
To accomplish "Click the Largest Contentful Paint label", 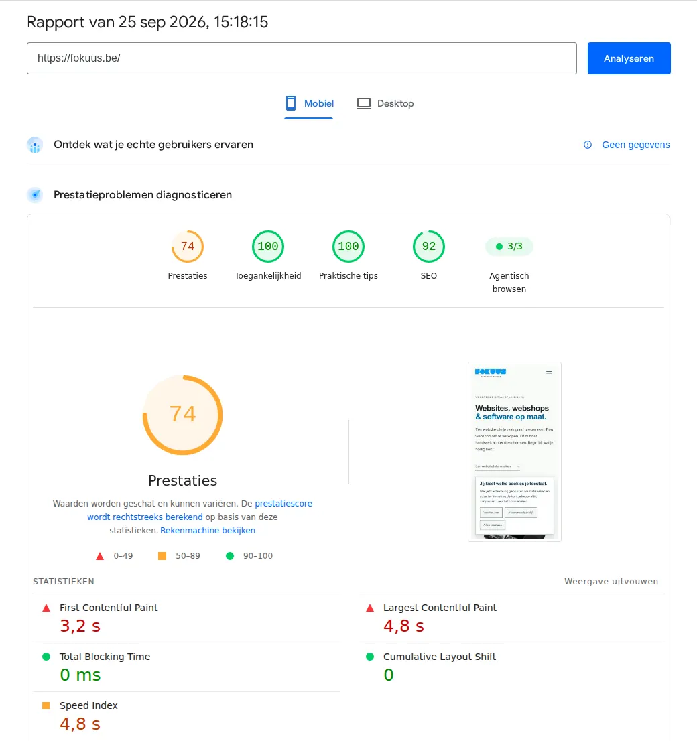I will [x=440, y=608].
